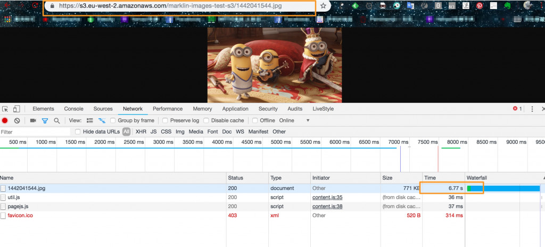Open network search magnifier
The image size is (545, 247).
[x=56, y=121]
